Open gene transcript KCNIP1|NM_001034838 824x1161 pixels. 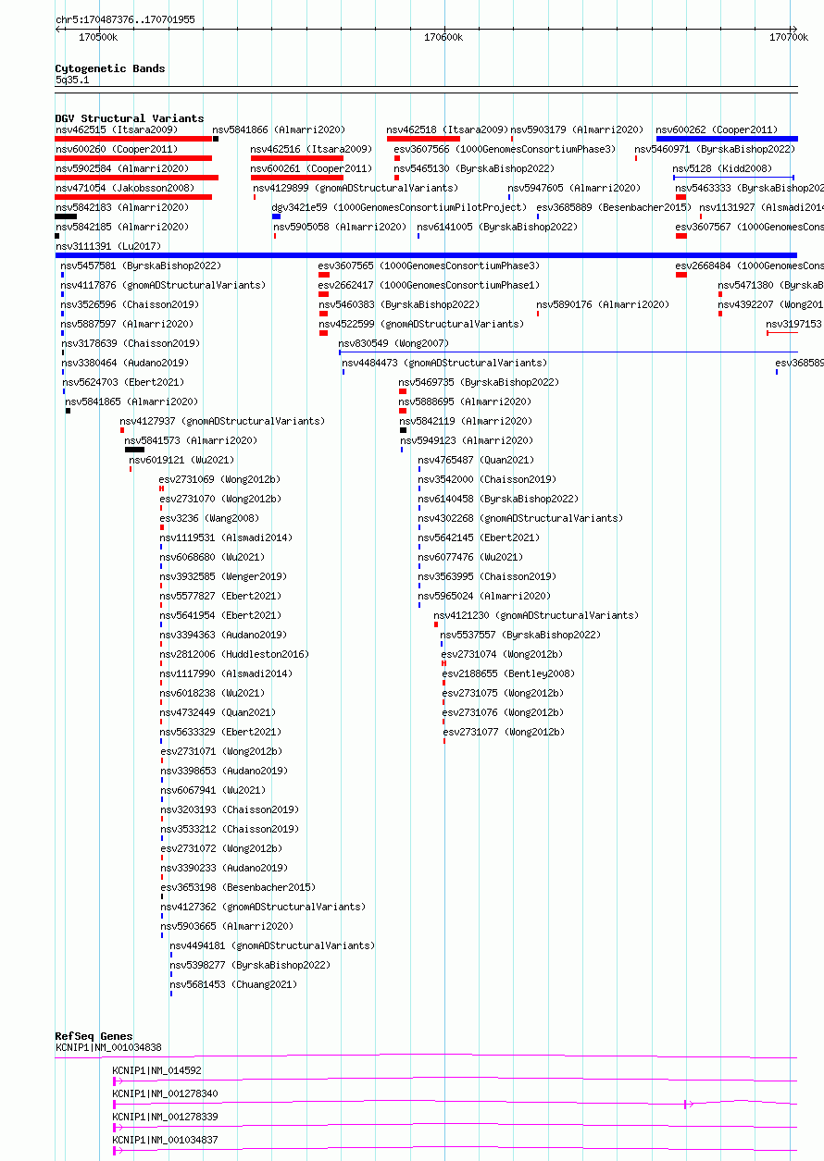[108, 1047]
